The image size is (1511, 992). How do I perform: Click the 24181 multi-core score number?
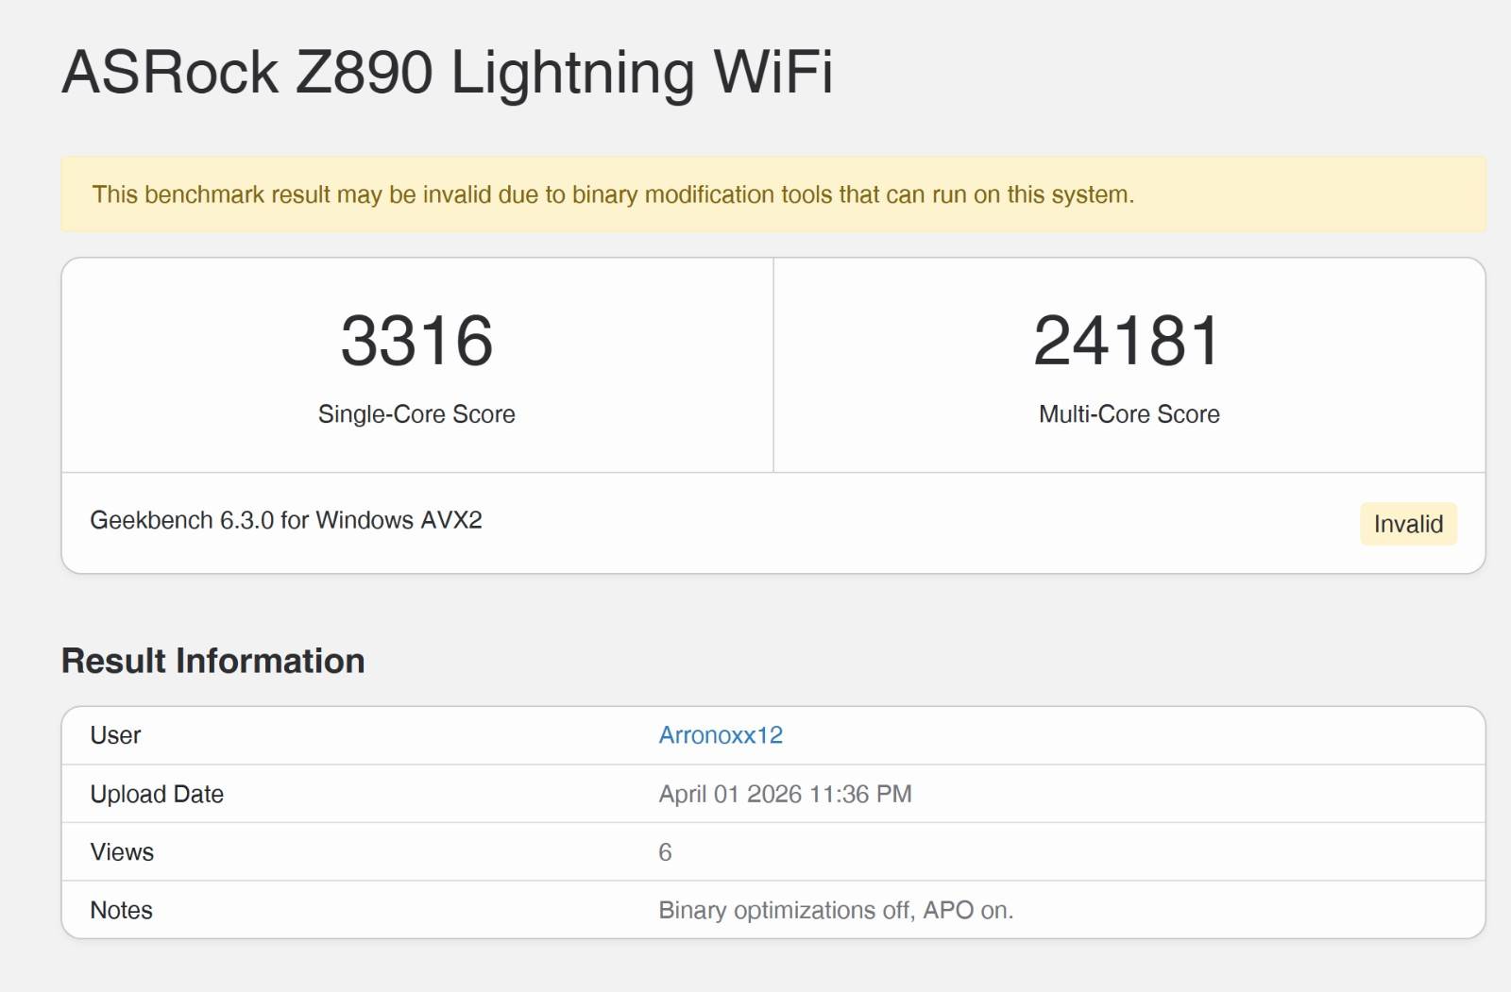1129,341
